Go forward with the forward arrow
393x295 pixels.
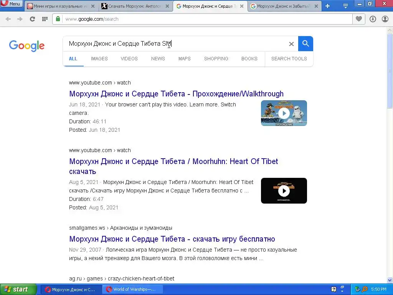coord(20,19)
